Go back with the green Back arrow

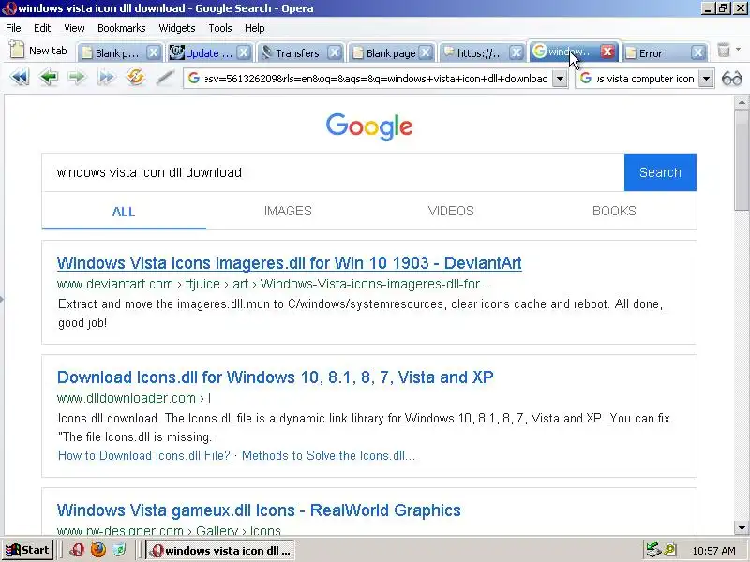click(49, 77)
